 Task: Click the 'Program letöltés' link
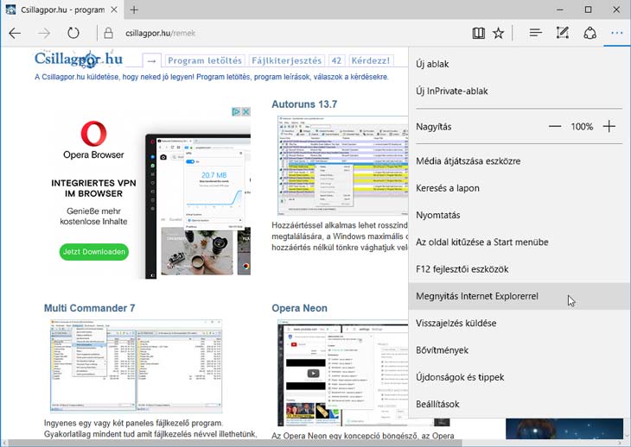204,61
